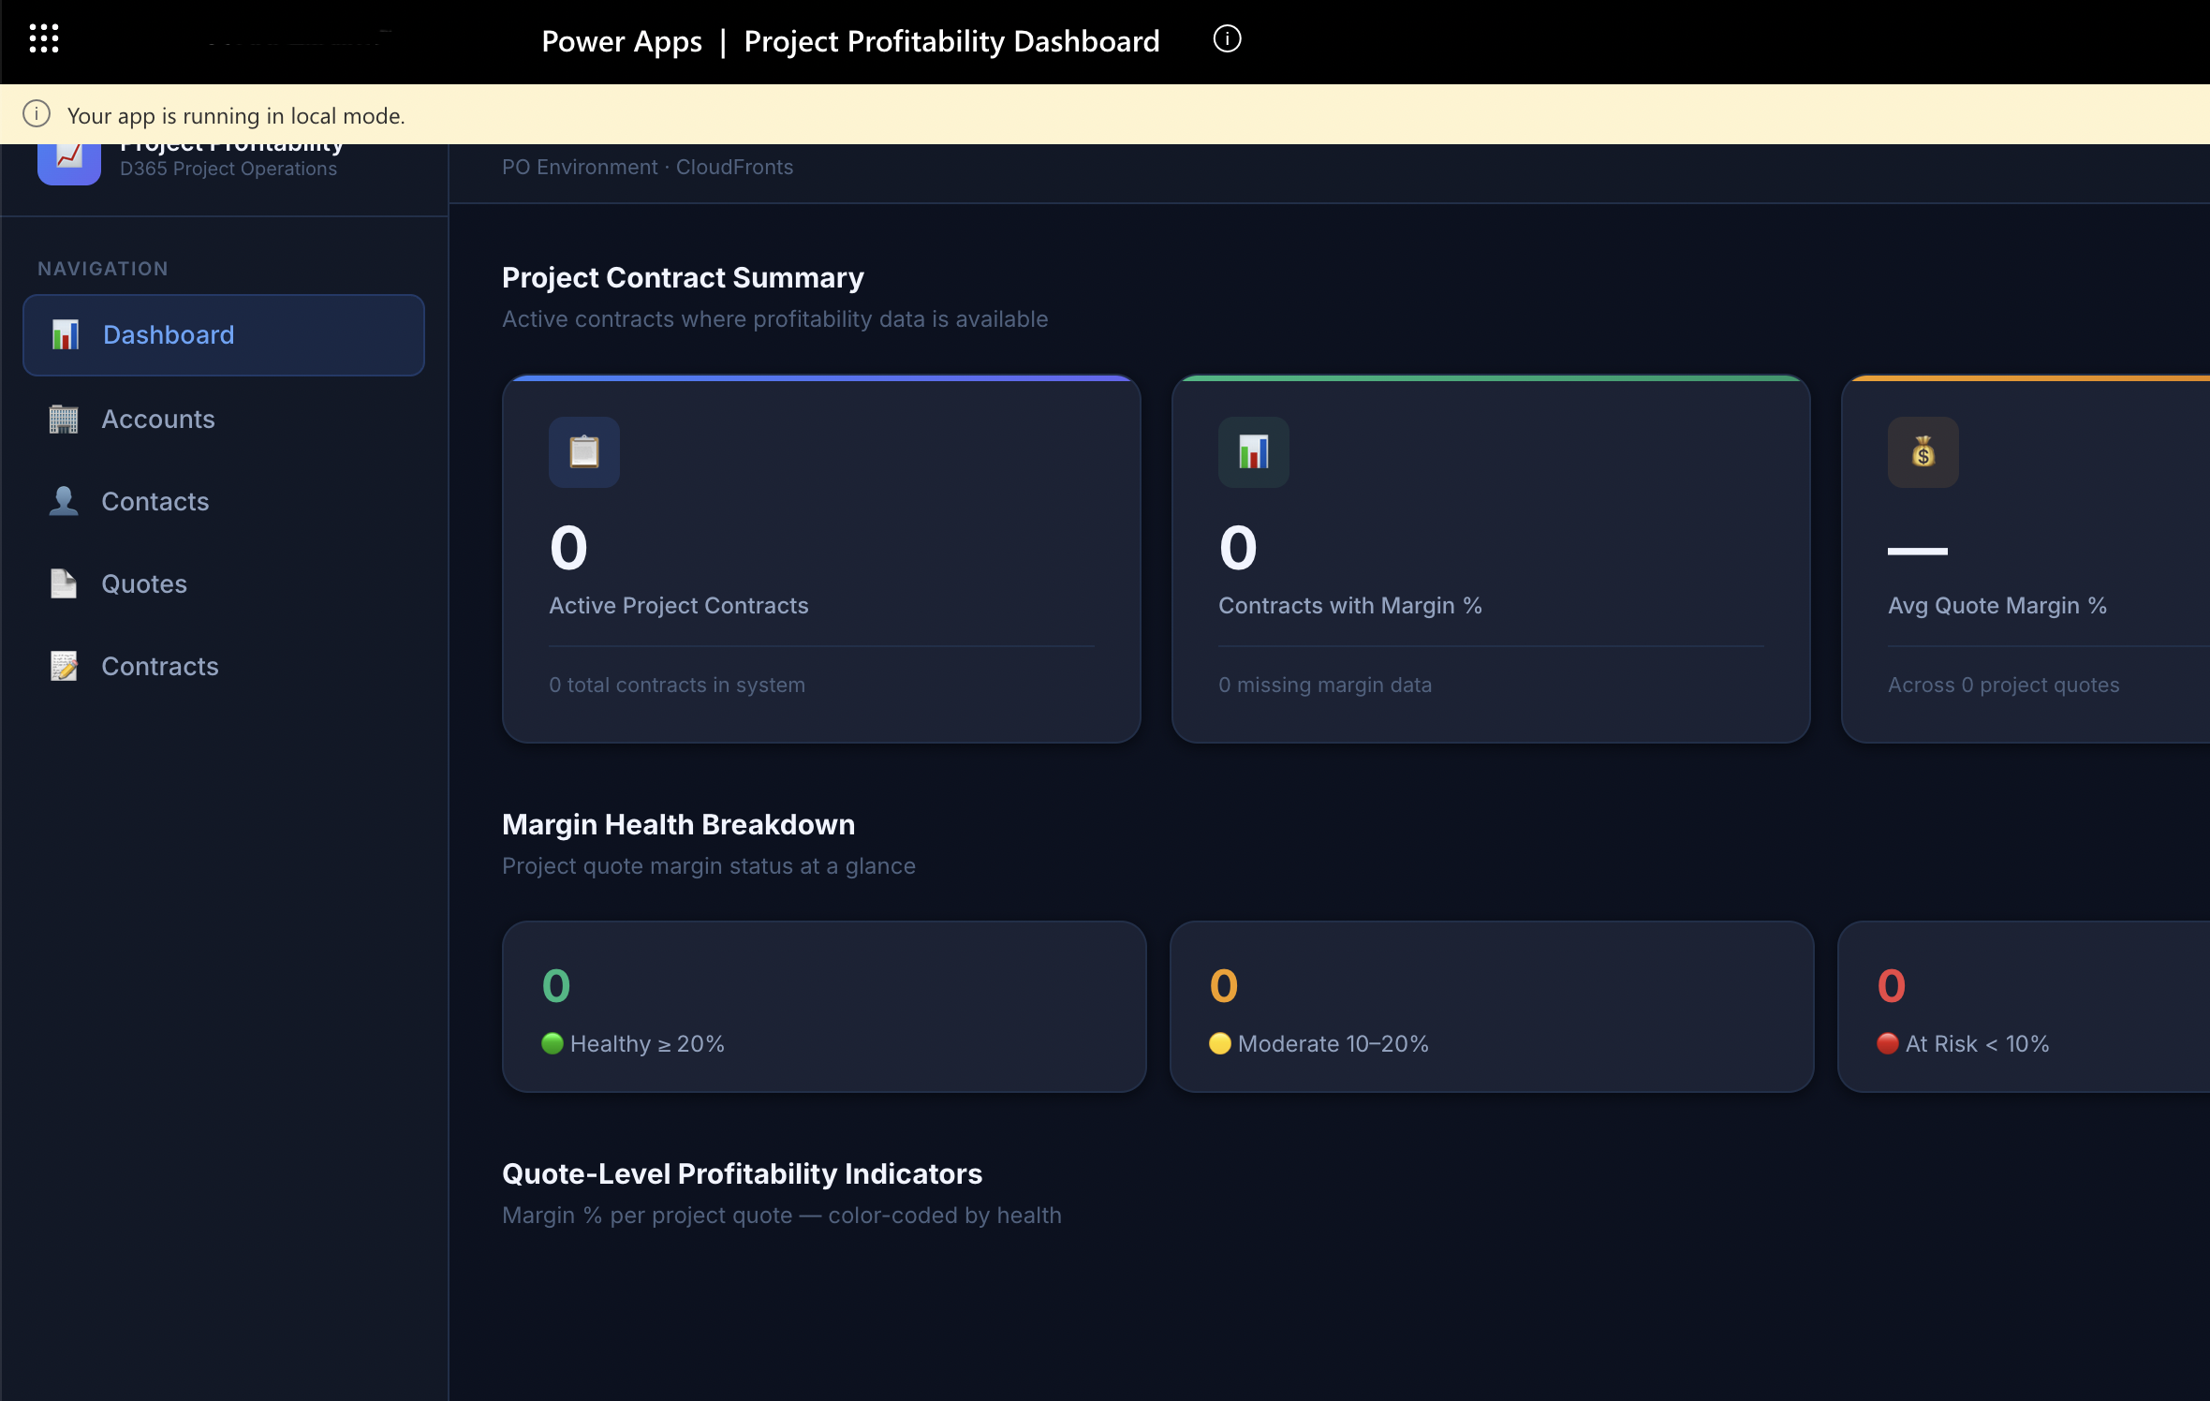Image resolution: width=2210 pixels, height=1401 pixels.
Task: Click 'Quote-Level Profitability Indicators' heading
Action: [x=743, y=1174]
